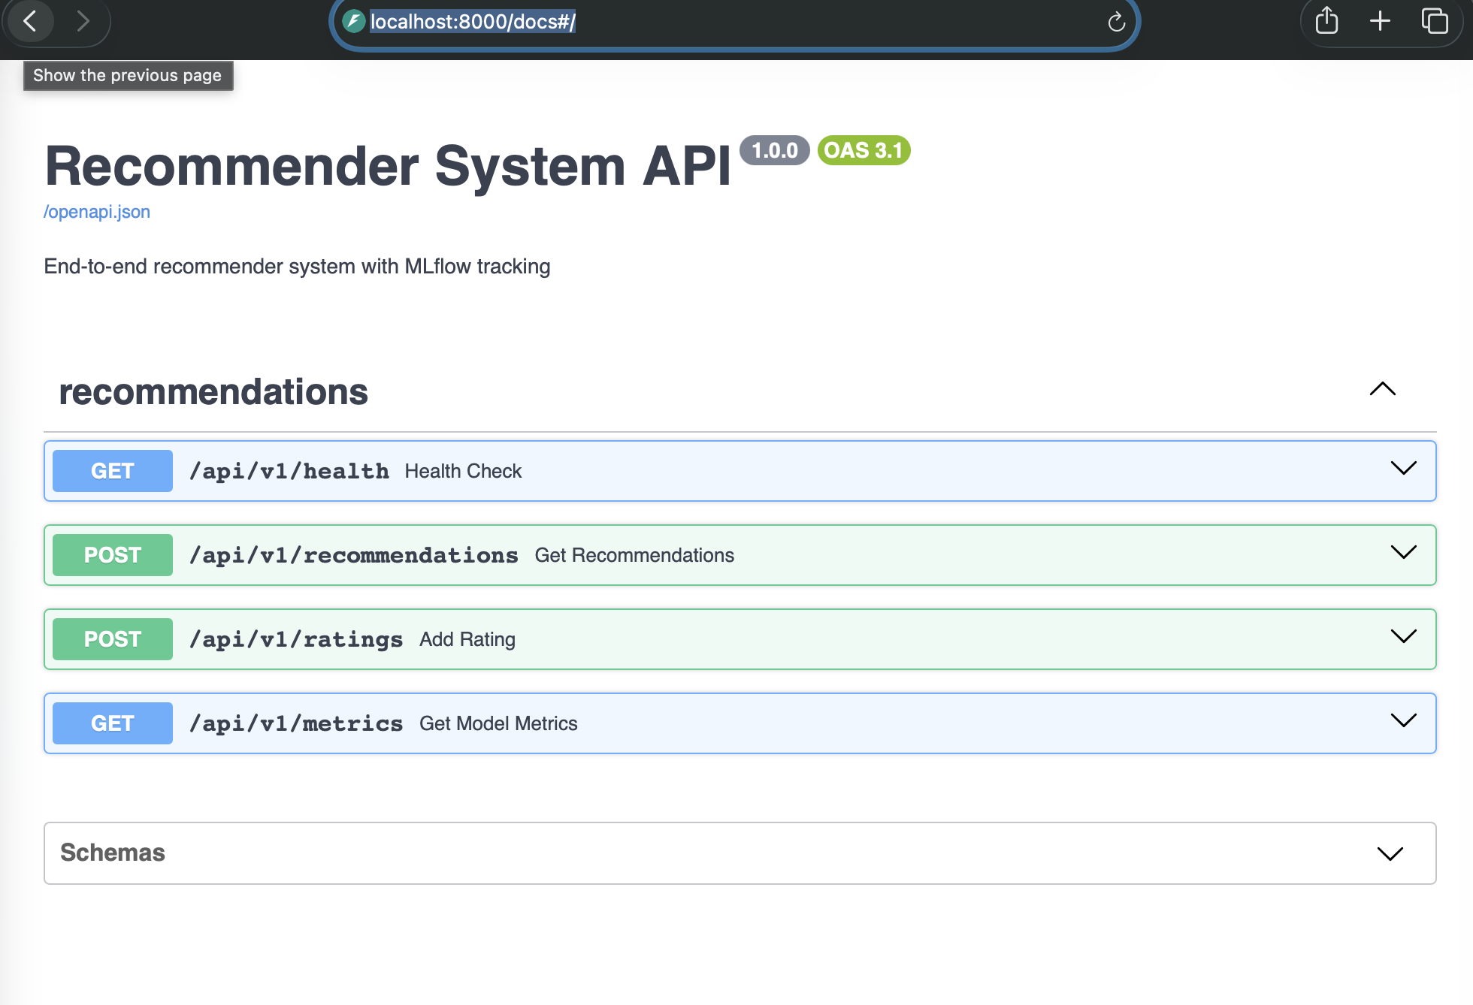Expand the /api/v1/health endpoint details
Image resolution: width=1473 pixels, height=1005 pixels.
[1402, 469]
